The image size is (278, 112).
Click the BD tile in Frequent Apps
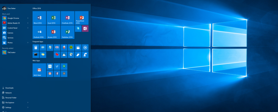pyautogui.click(x=57, y=48)
